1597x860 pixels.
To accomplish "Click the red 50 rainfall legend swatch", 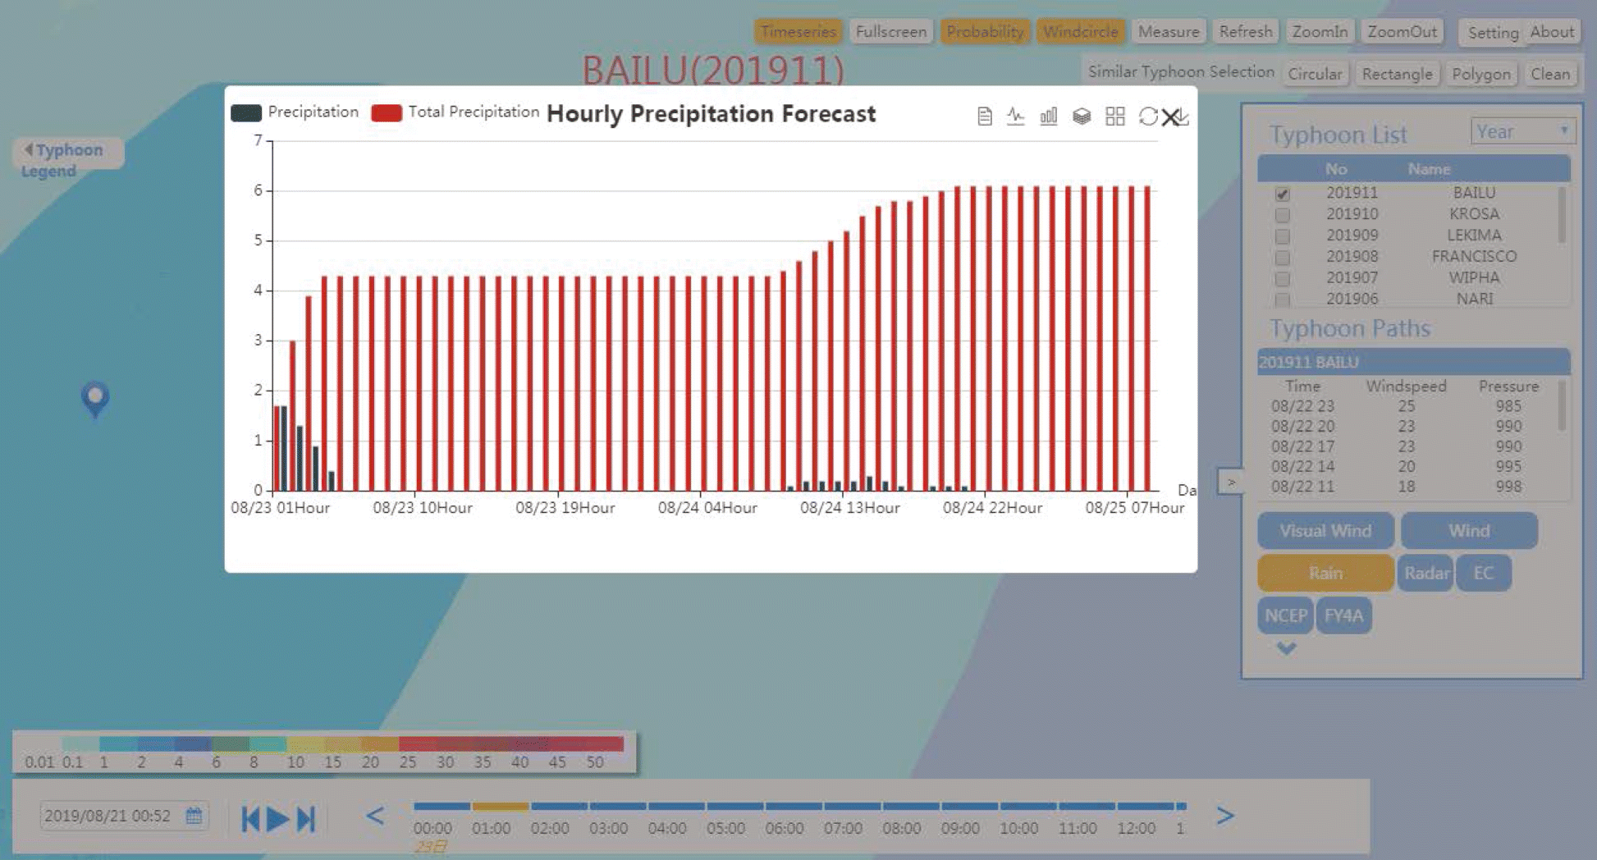I will point(606,744).
